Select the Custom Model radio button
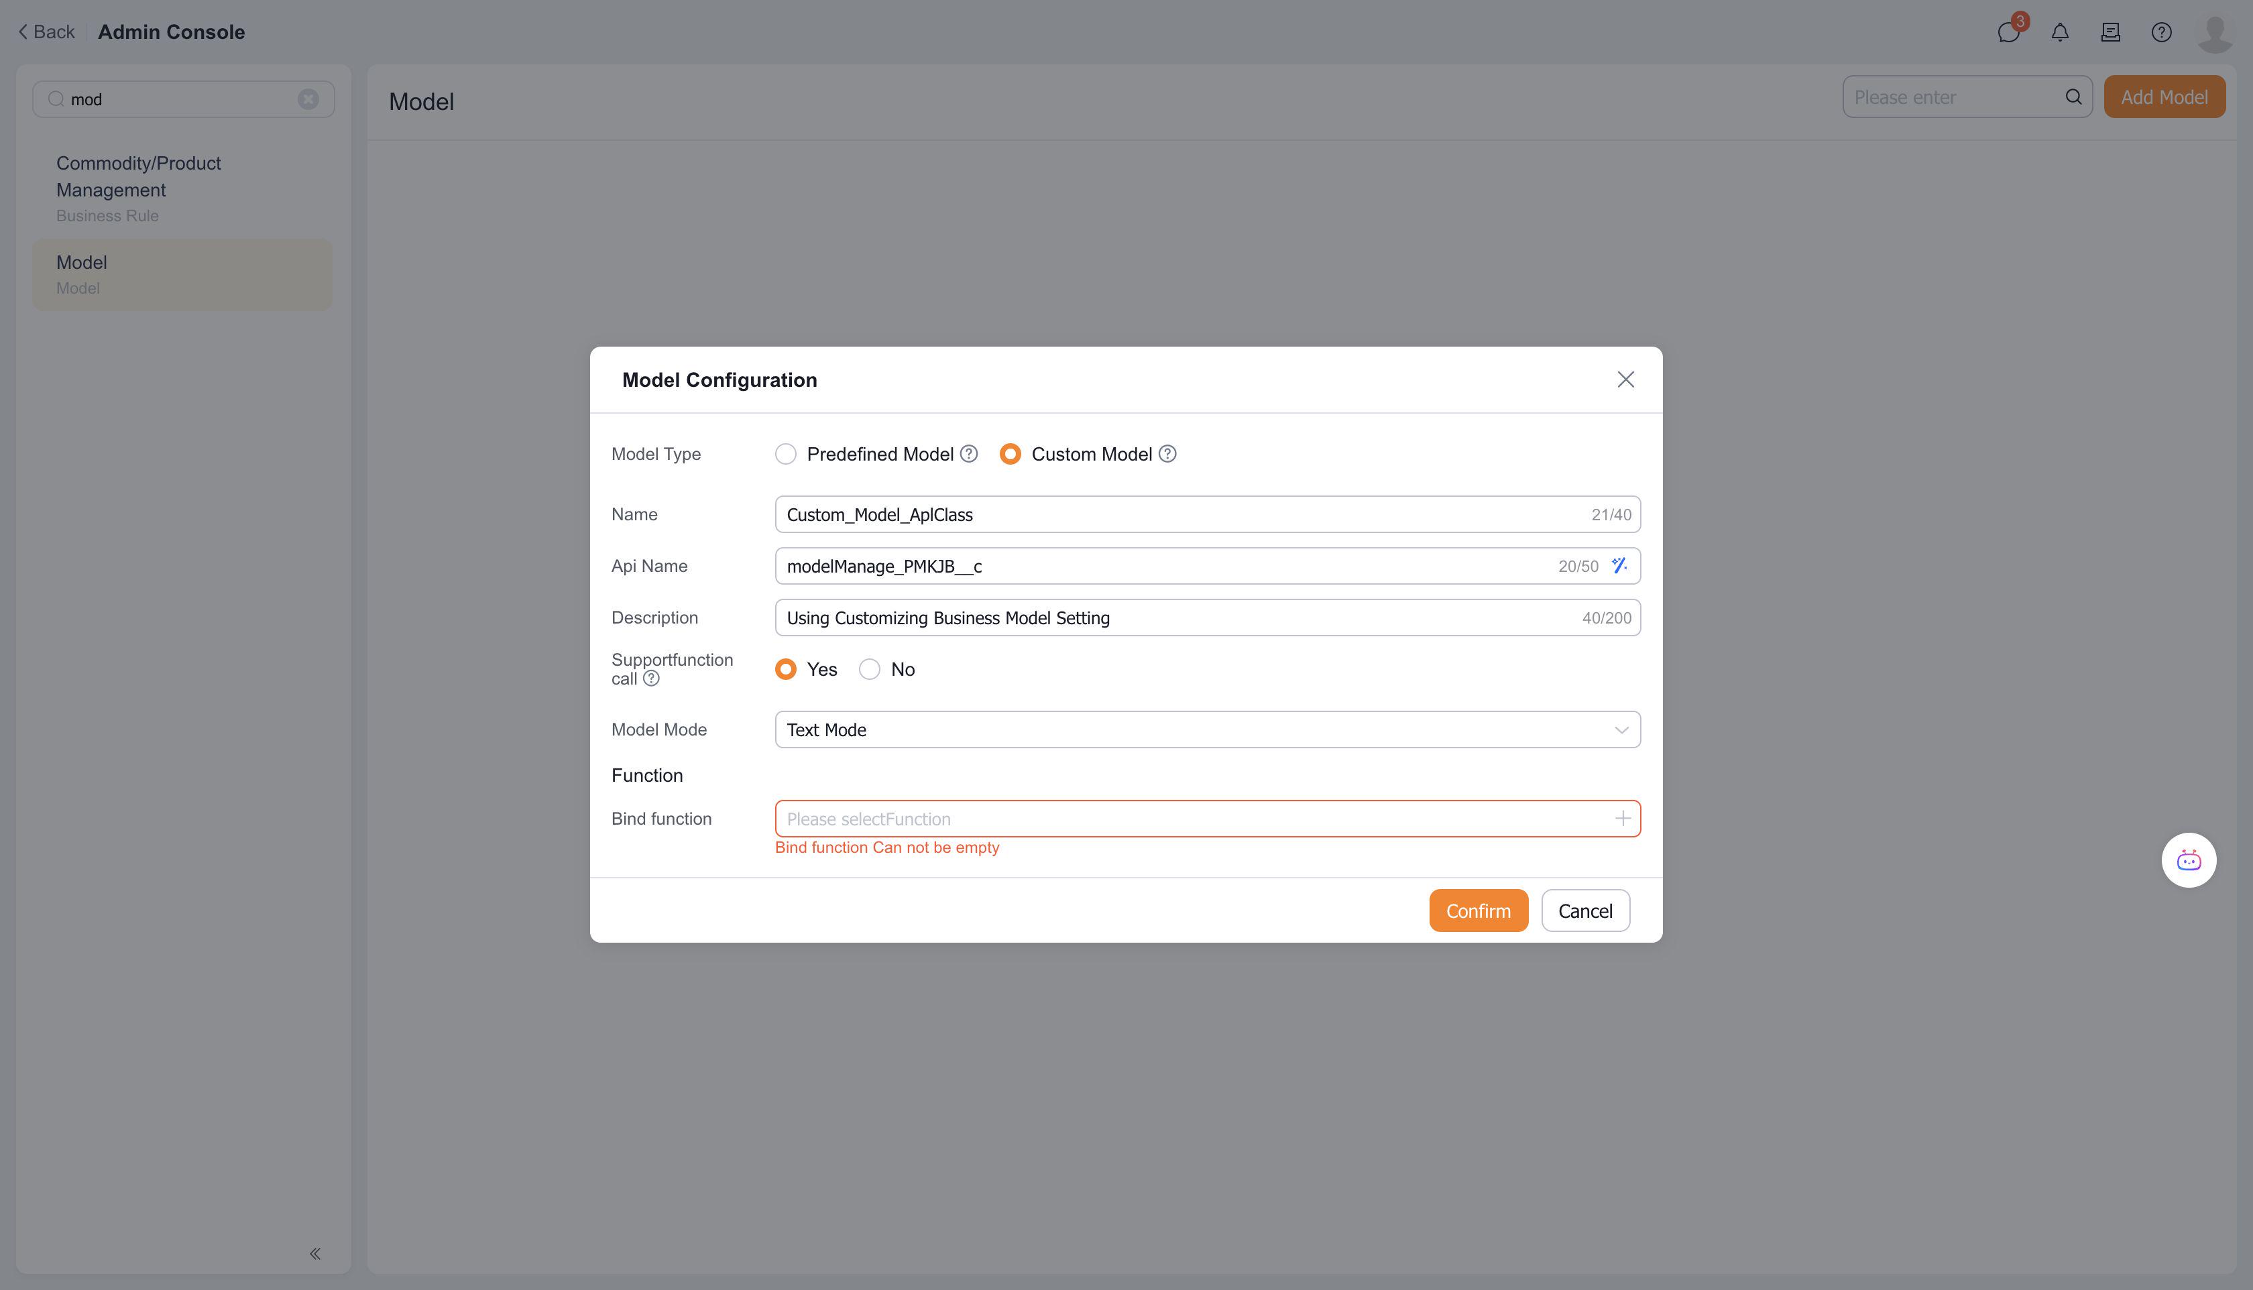2253x1290 pixels. pos(1010,454)
